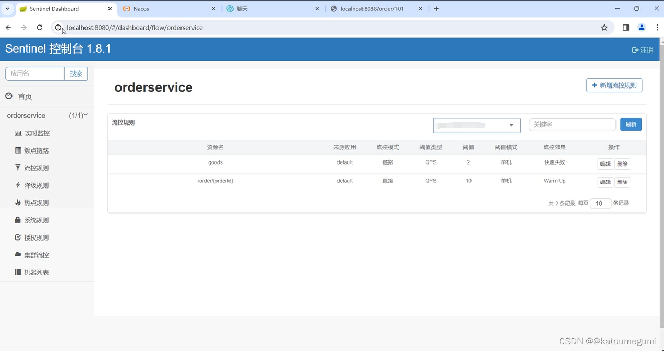Edit the /order/{orderId} rule
The image size is (664, 351).
pos(605,182)
